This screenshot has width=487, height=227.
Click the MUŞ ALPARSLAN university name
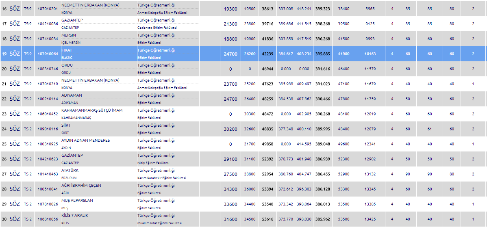(77, 201)
